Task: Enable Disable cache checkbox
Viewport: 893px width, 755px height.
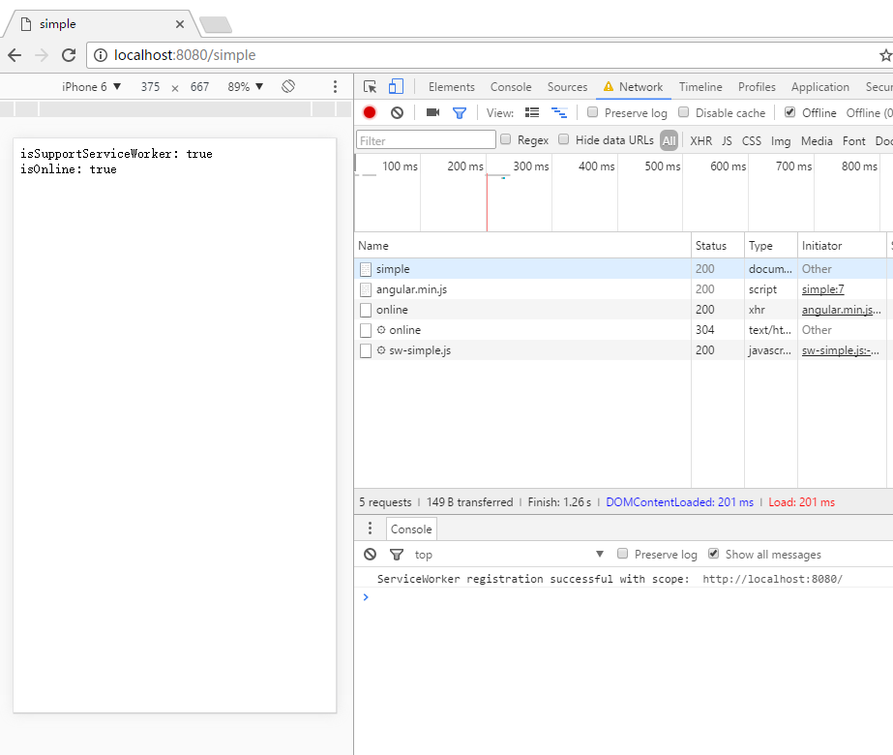Action: (683, 112)
